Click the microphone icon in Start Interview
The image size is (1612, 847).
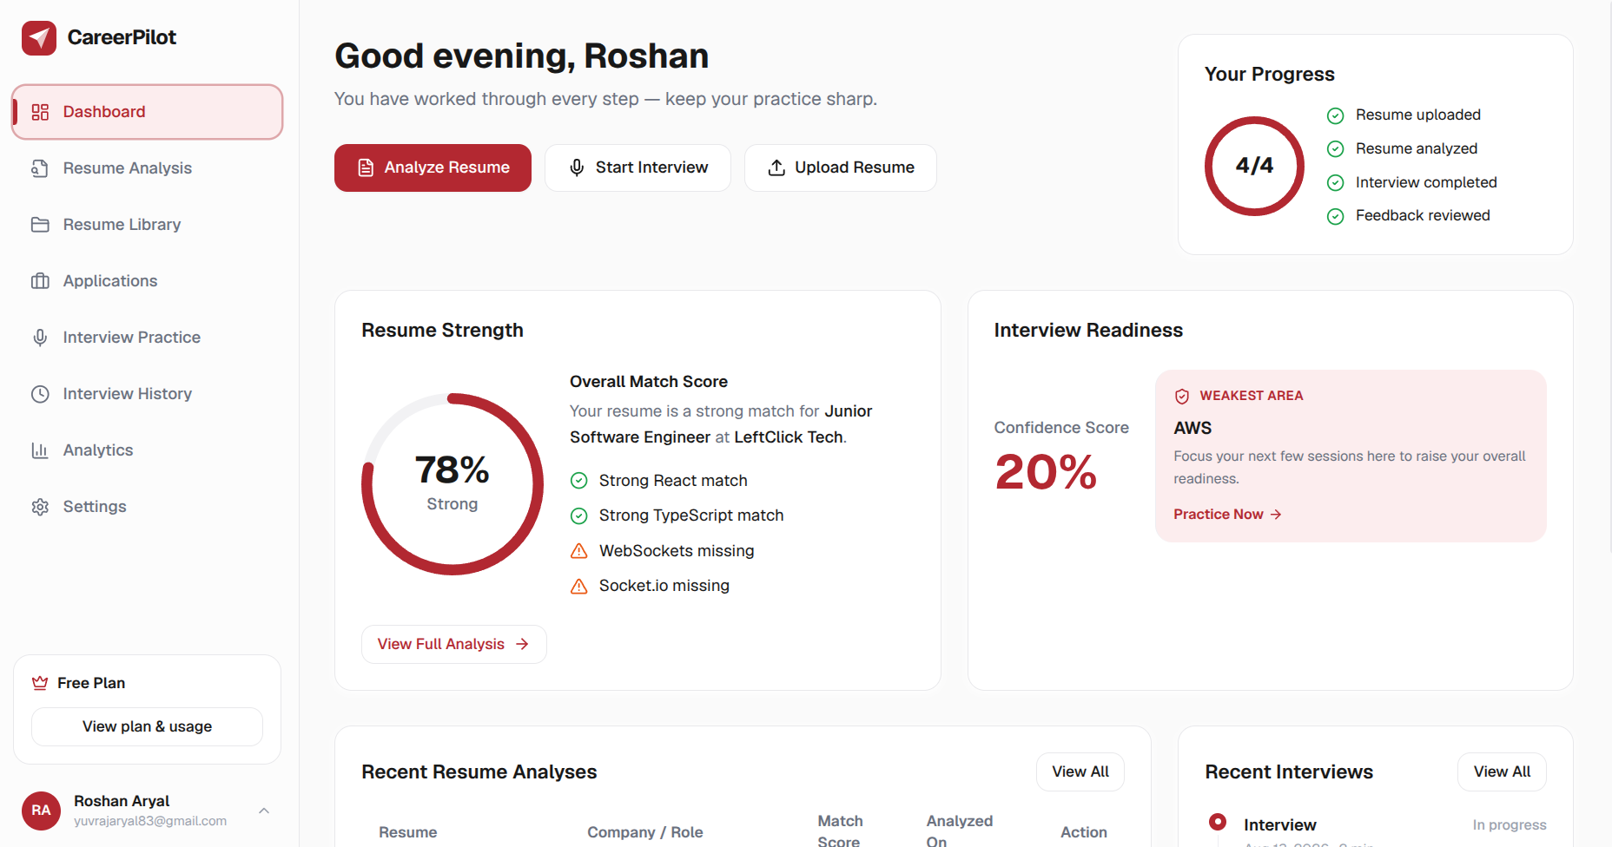[x=577, y=167]
